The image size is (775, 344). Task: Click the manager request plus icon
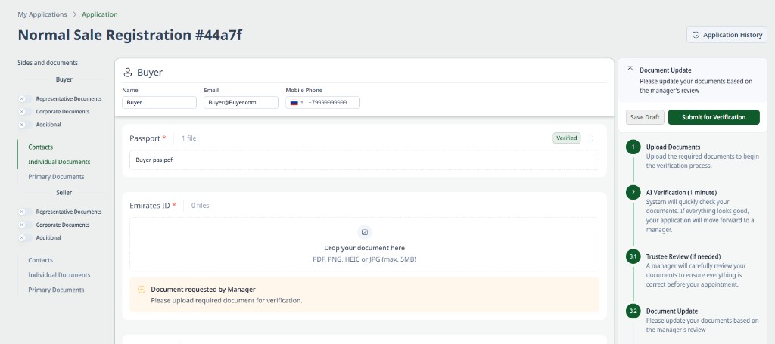click(142, 290)
